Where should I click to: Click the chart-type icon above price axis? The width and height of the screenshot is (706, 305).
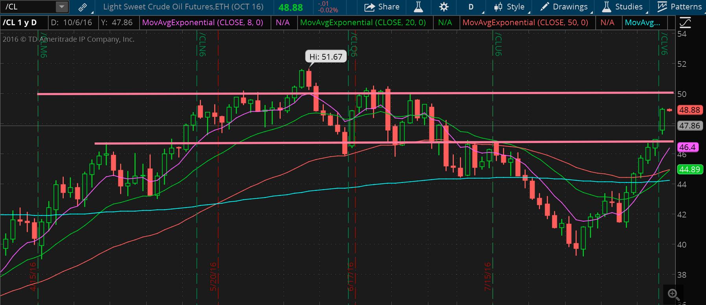685,23
